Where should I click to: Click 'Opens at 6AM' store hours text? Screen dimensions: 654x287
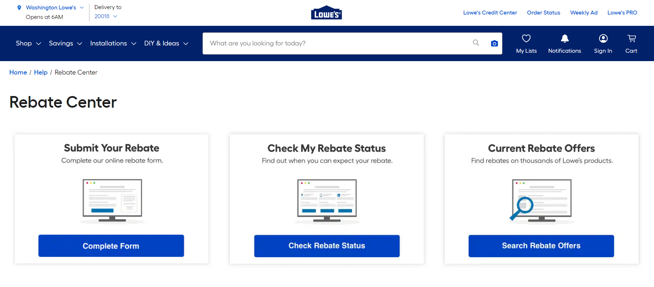(44, 17)
